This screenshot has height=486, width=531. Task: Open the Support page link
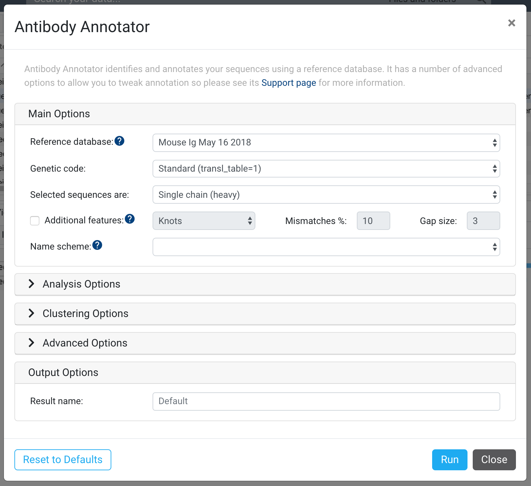[x=288, y=83]
